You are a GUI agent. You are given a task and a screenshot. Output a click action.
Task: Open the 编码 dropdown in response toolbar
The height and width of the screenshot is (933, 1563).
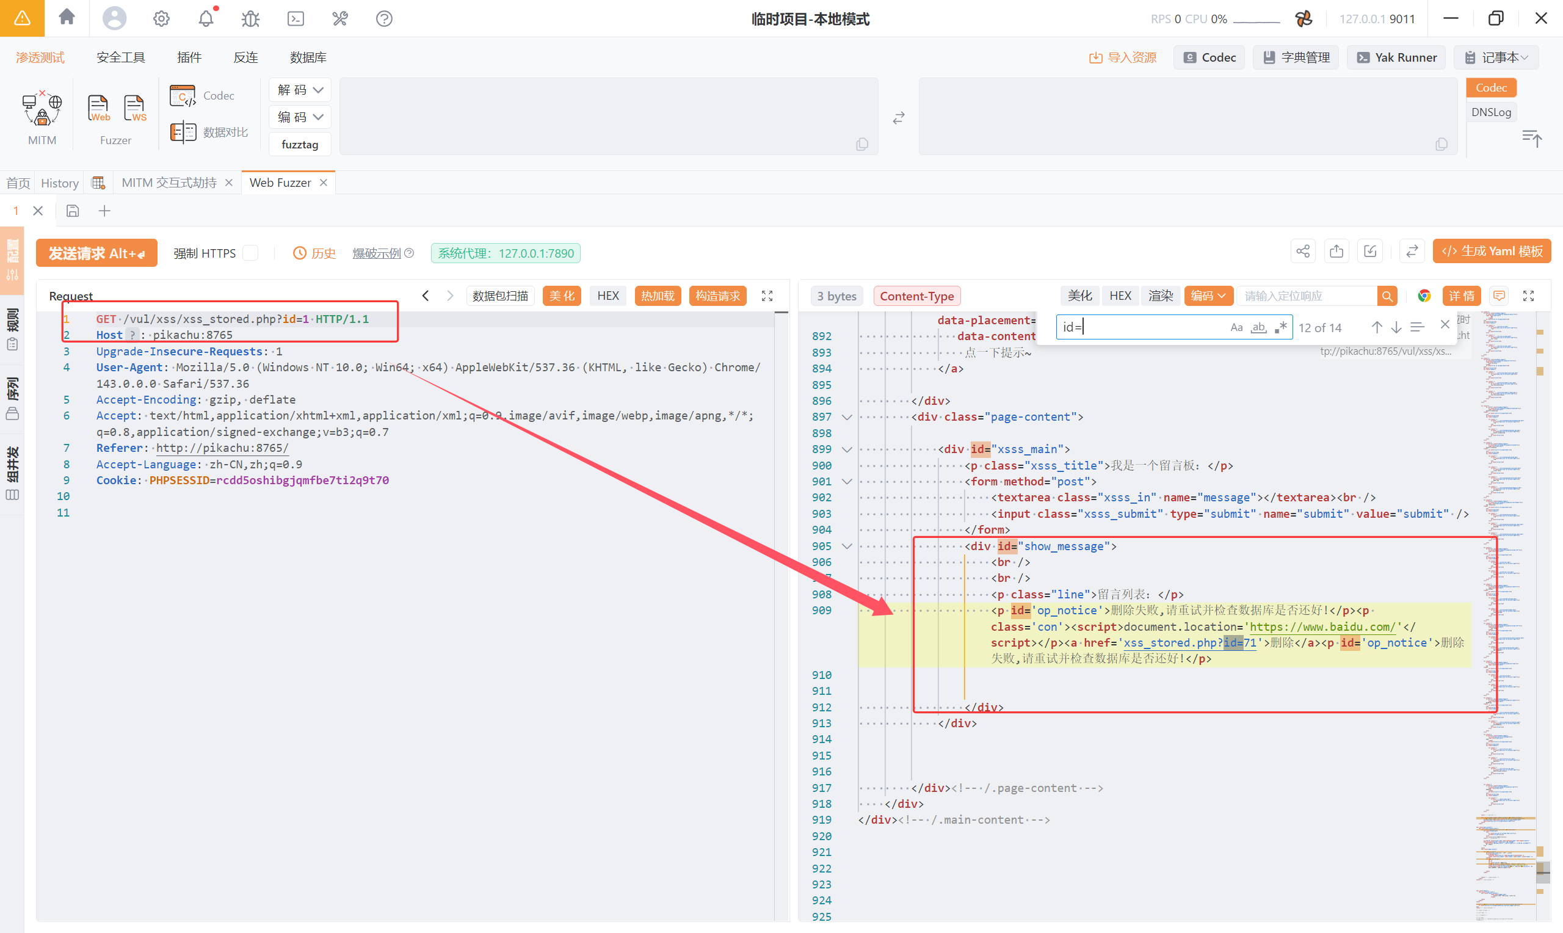coord(1208,296)
